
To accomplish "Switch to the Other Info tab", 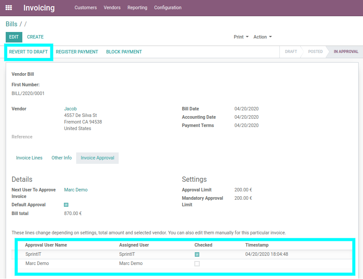I will pyautogui.click(x=61, y=158).
